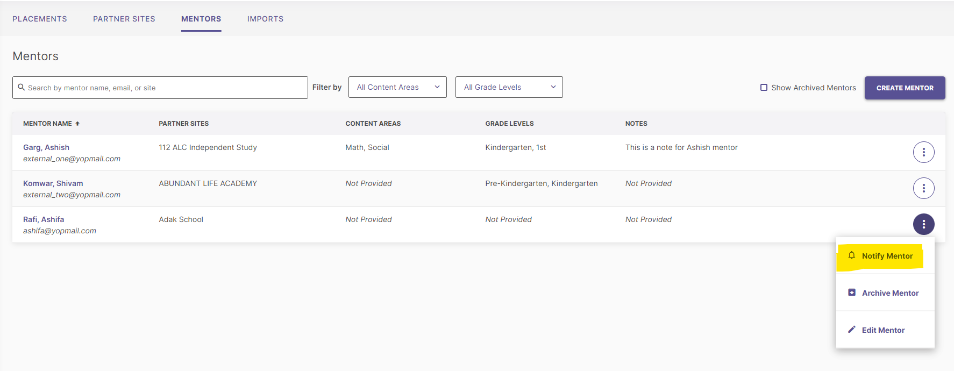The image size is (954, 371).
Task: Click 'Adak School' cell
Action: pos(181,219)
